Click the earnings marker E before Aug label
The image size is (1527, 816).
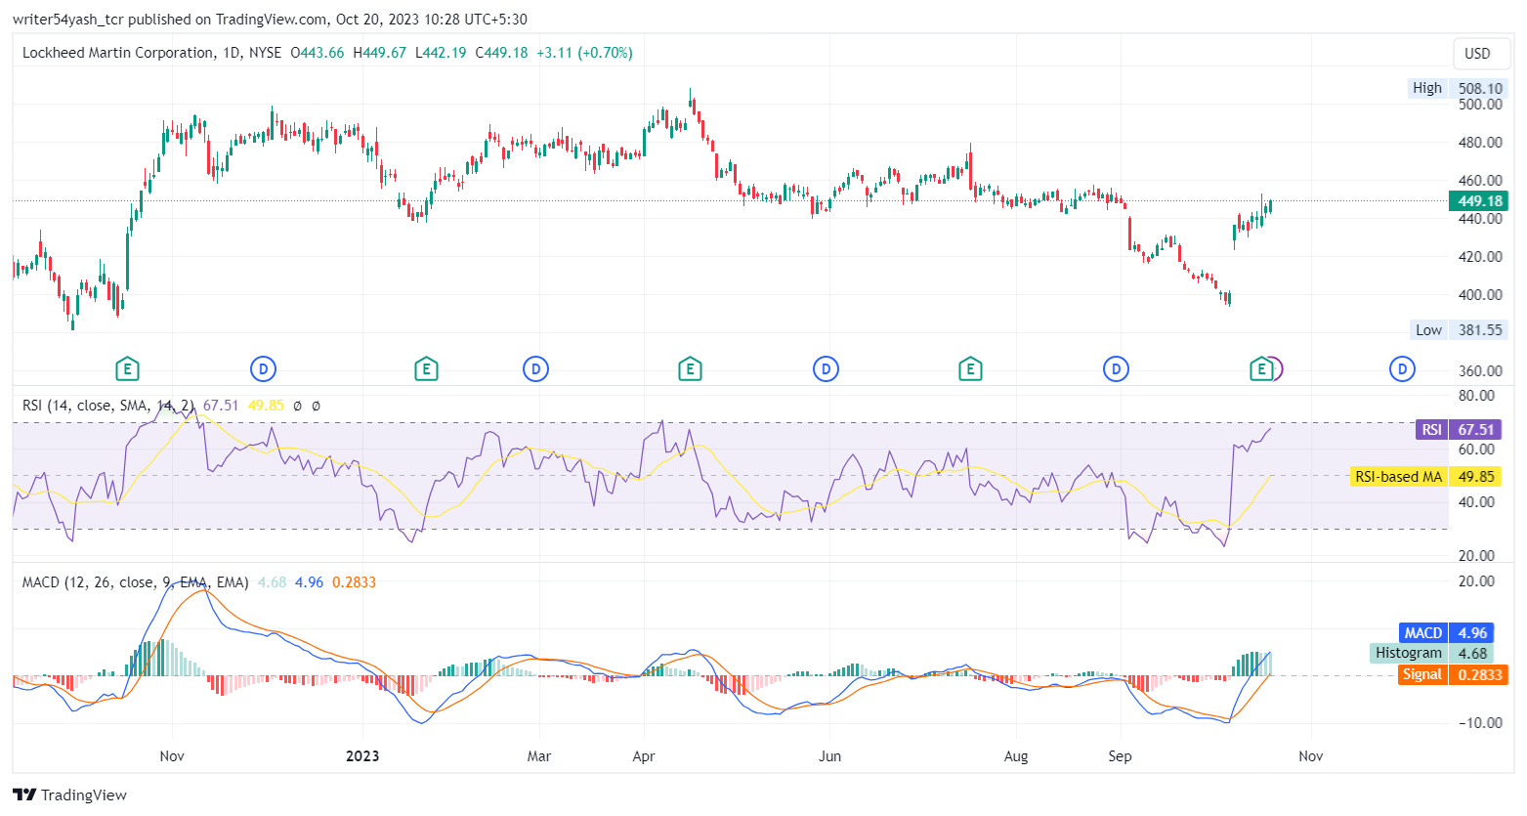click(x=970, y=369)
